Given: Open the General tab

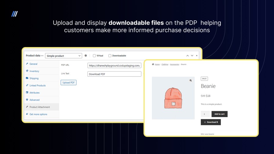Looking at the screenshot, I should (42, 64).
